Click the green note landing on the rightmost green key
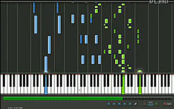The height and width of the screenshot is (109, 174). [x=140, y=71]
